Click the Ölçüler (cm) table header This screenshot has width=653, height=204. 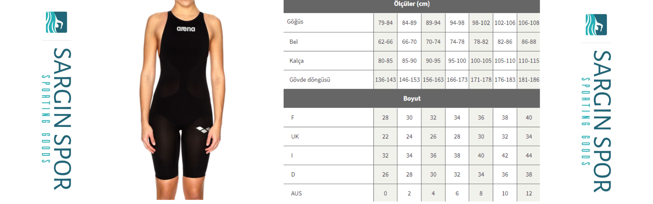click(x=412, y=4)
